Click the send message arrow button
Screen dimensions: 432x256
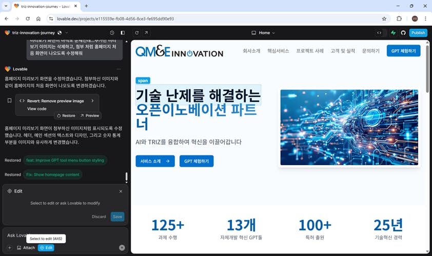click(x=122, y=248)
